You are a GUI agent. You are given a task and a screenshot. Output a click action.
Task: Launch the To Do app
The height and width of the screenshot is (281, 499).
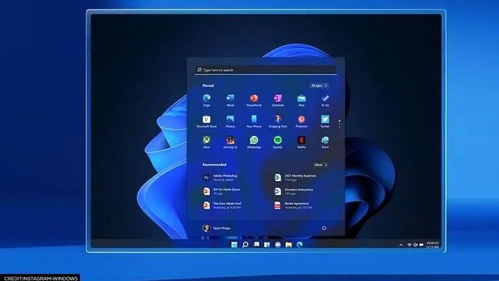coord(325,100)
